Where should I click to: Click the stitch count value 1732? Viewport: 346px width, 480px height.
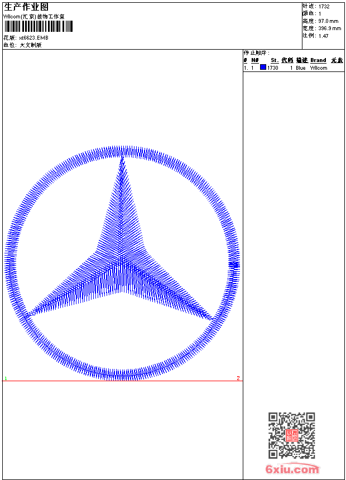coord(324,7)
